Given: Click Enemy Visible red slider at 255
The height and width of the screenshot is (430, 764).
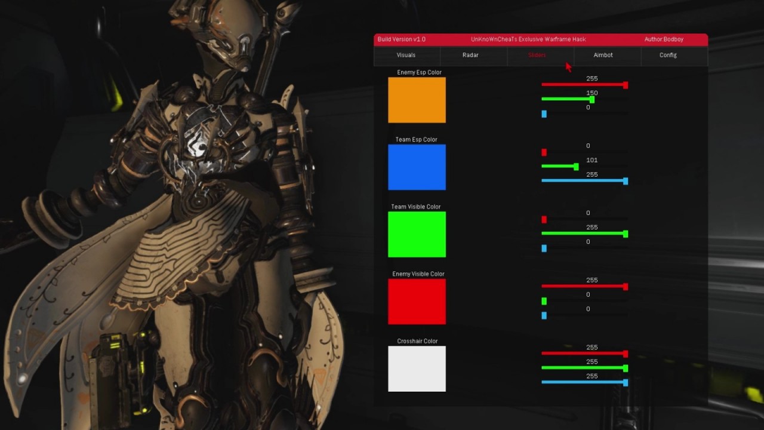Looking at the screenshot, I should [x=584, y=287].
